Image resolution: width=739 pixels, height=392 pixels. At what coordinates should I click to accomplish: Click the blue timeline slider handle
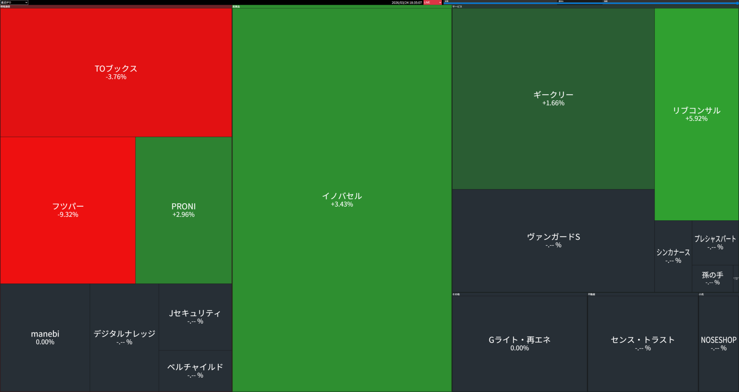(x=737, y=3)
